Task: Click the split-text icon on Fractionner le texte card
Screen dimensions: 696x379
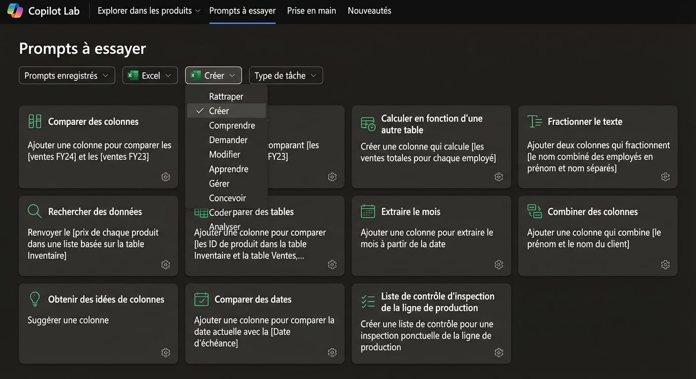Action: coord(534,121)
